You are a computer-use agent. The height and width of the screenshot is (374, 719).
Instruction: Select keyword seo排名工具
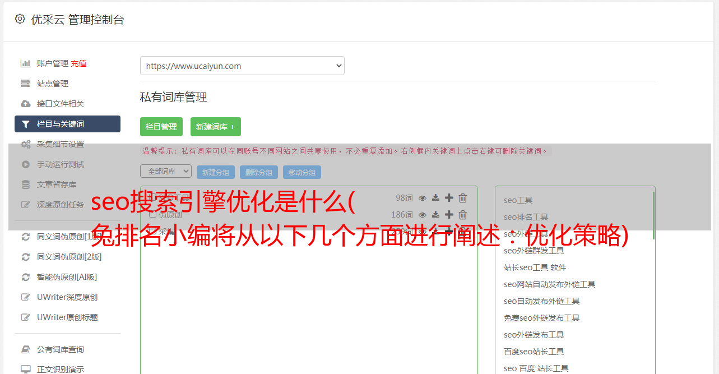point(526,217)
